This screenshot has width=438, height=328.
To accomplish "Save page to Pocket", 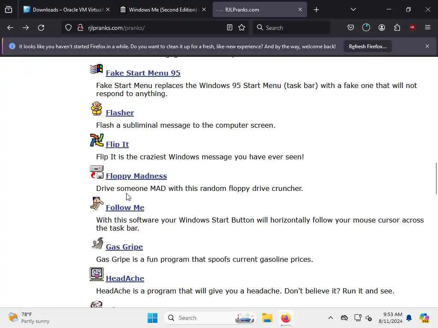I will pos(351,28).
